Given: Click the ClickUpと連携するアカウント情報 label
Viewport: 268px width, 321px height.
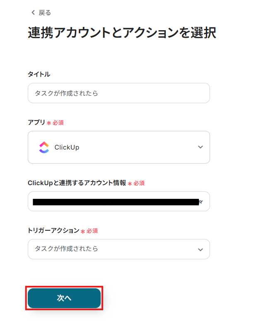Looking at the screenshot, I should 77,183.
